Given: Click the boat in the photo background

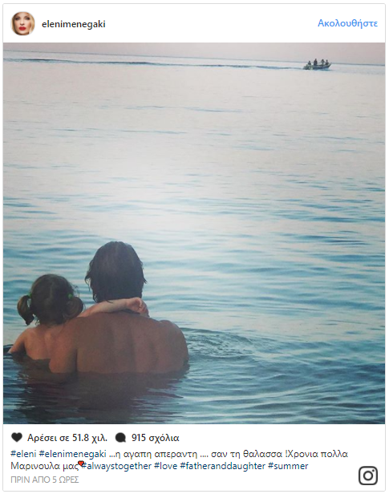Looking at the screenshot, I should 317,64.
